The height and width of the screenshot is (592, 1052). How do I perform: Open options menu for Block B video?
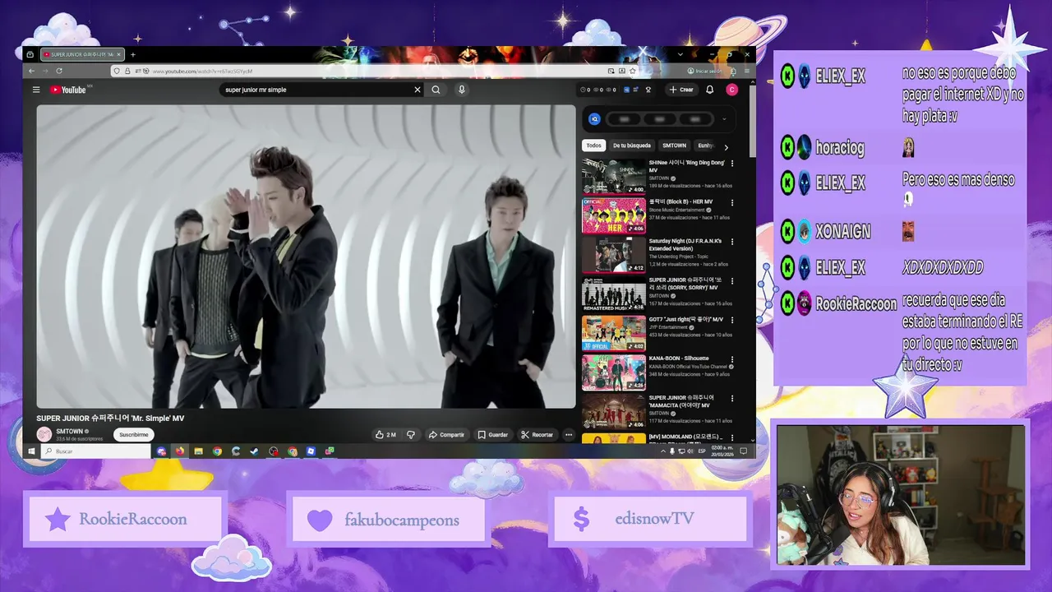coord(732,202)
